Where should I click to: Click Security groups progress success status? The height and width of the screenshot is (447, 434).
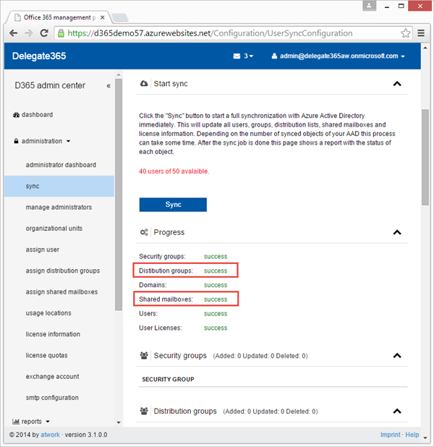click(x=216, y=257)
